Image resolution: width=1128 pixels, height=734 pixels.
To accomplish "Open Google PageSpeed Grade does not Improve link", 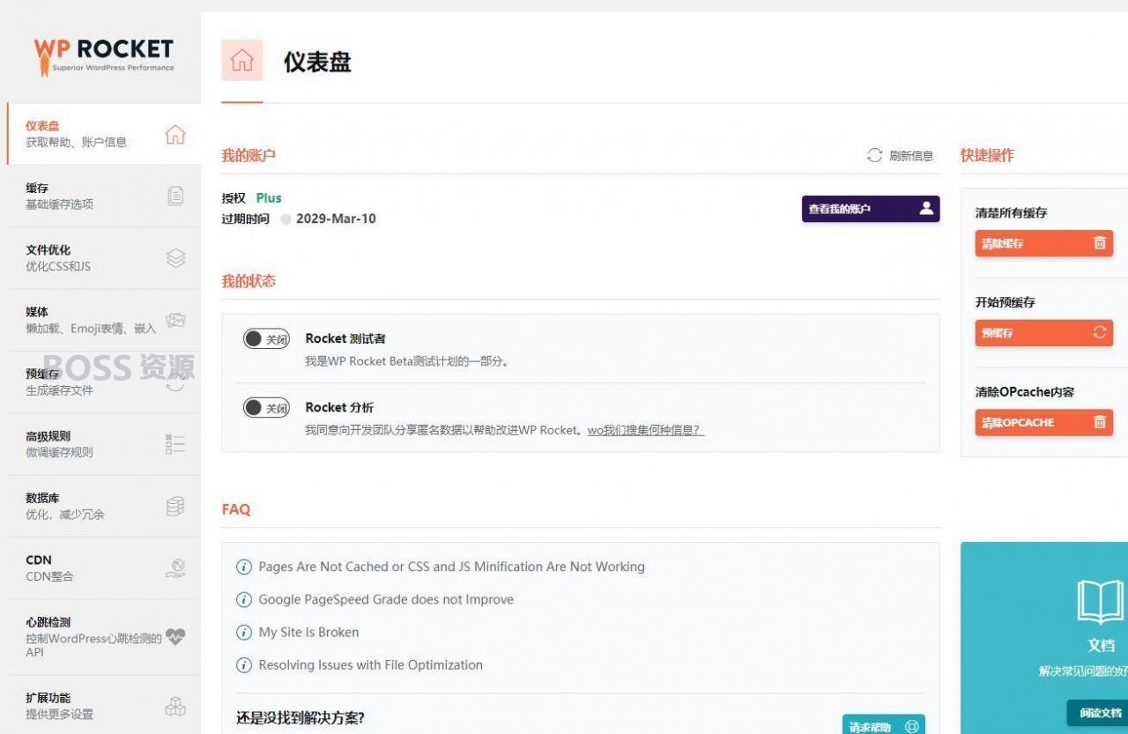I will (386, 599).
